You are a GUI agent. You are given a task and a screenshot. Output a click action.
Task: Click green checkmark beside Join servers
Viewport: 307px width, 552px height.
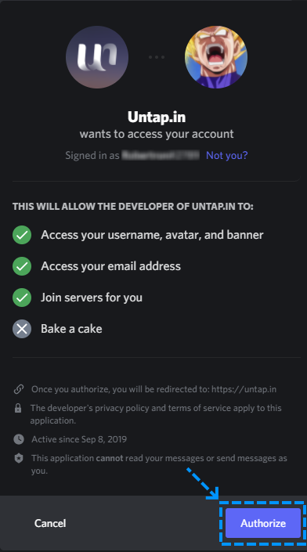(x=22, y=298)
